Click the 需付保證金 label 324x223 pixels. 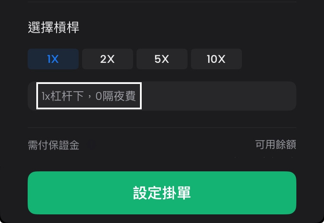pos(54,145)
